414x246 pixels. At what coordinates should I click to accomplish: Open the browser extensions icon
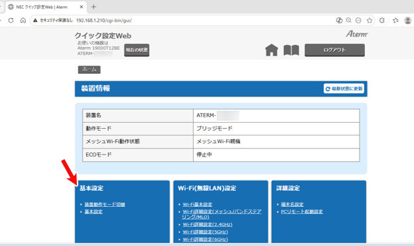[382, 21]
